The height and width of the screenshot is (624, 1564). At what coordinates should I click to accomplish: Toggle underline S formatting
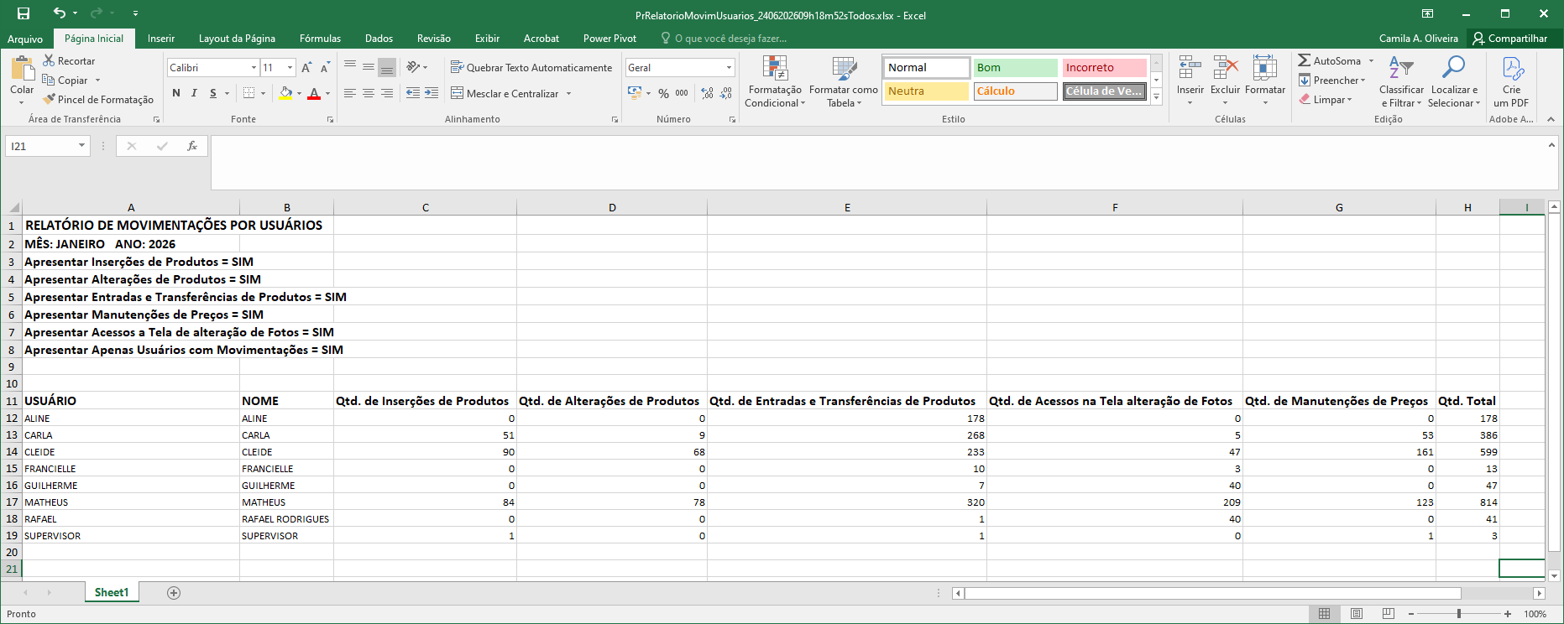click(213, 93)
